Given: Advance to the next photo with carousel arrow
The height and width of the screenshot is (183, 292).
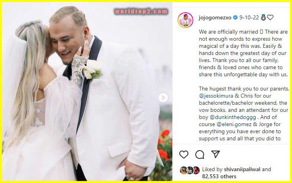Looking at the screenshot, I should tap(163, 97).
